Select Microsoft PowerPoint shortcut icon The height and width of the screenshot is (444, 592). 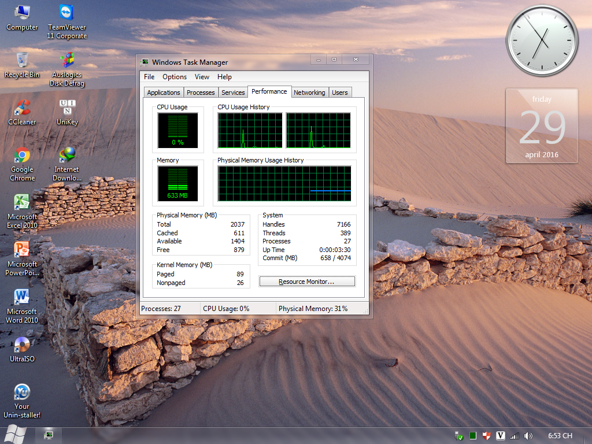[22, 259]
